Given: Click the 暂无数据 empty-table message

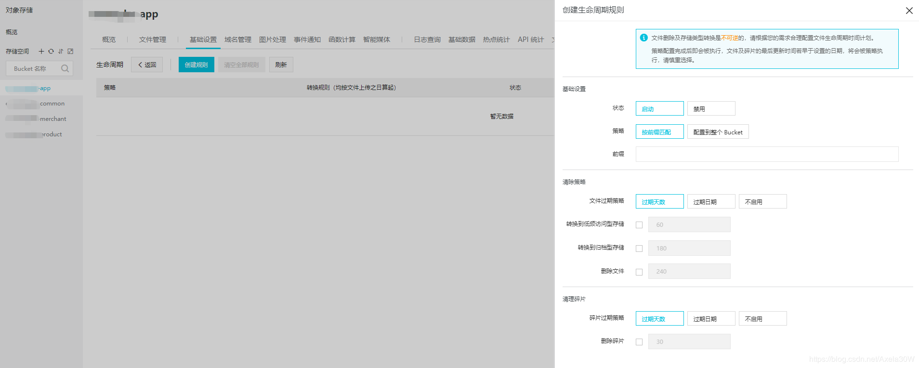Looking at the screenshot, I should tap(502, 117).
